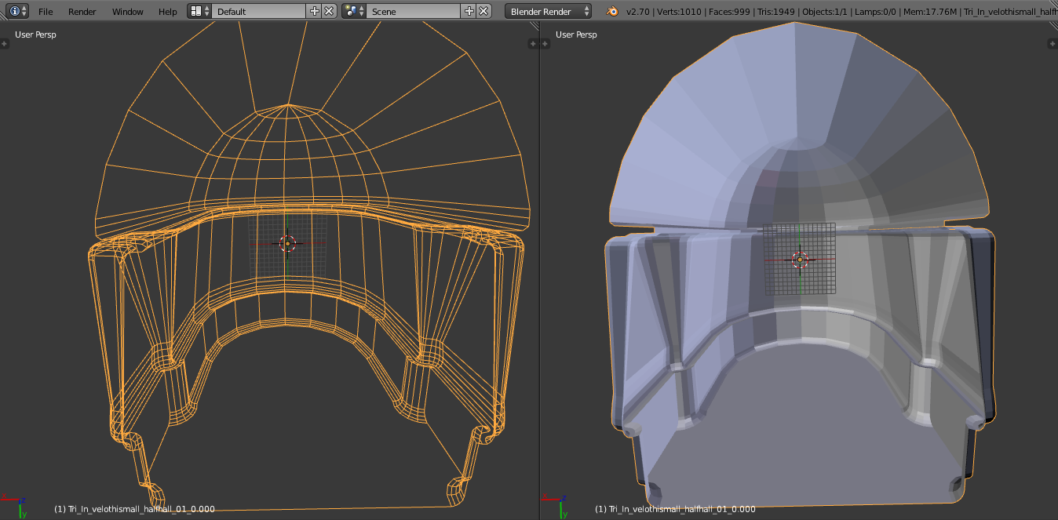The height and width of the screenshot is (520, 1058).
Task: Click the object name text in the solid viewport
Action: tap(675, 509)
